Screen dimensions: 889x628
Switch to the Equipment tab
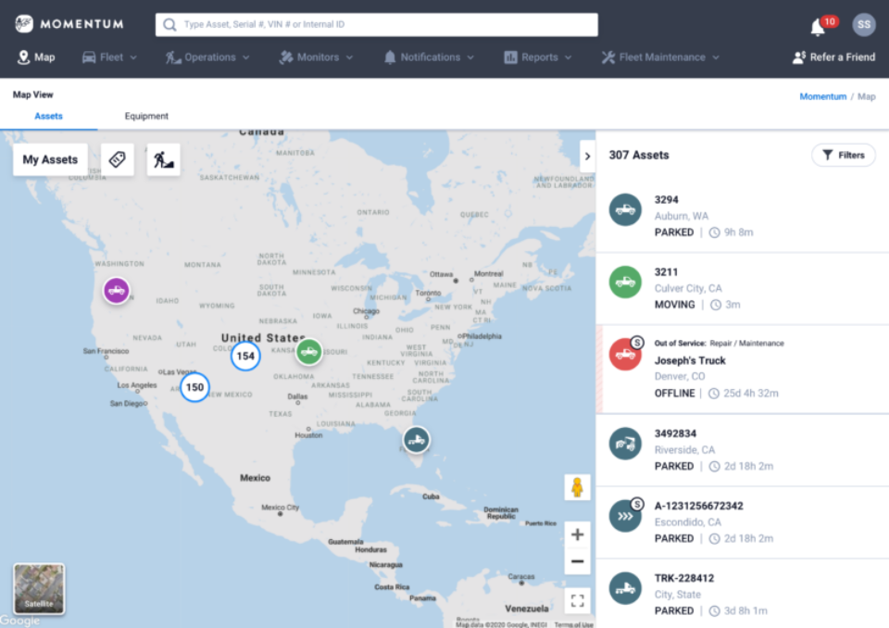146,116
